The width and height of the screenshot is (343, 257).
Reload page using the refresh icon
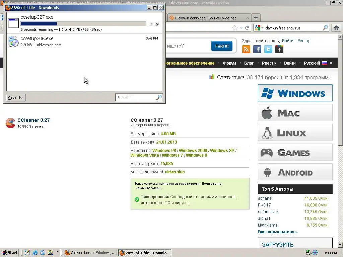point(247,28)
